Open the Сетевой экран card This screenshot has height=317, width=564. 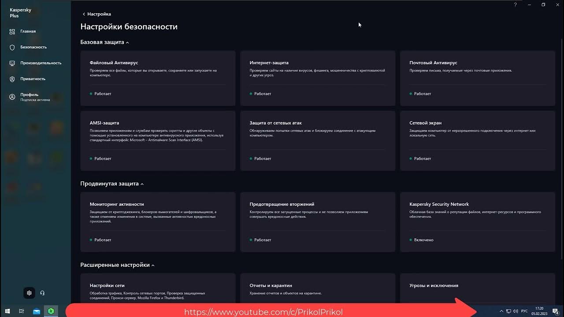[x=478, y=141]
